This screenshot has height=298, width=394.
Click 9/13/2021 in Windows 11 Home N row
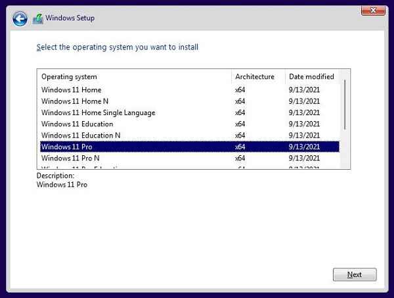coord(304,101)
